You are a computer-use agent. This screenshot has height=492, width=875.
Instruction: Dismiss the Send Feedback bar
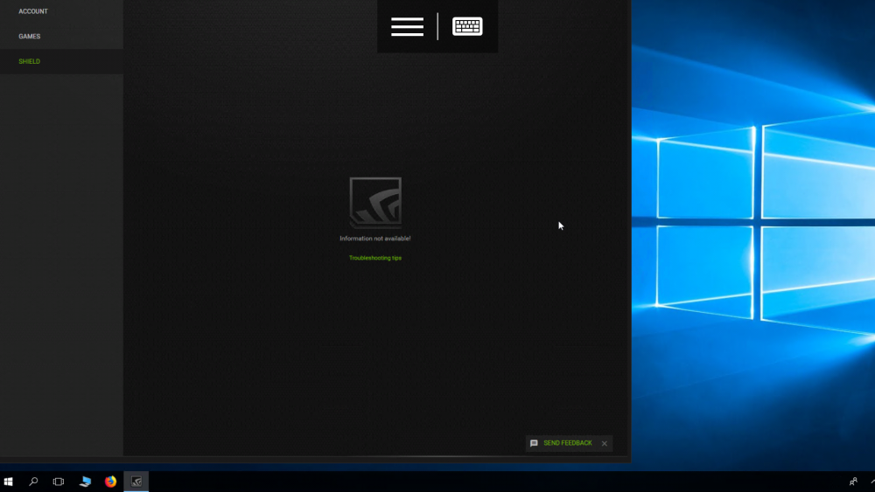pyautogui.click(x=605, y=444)
